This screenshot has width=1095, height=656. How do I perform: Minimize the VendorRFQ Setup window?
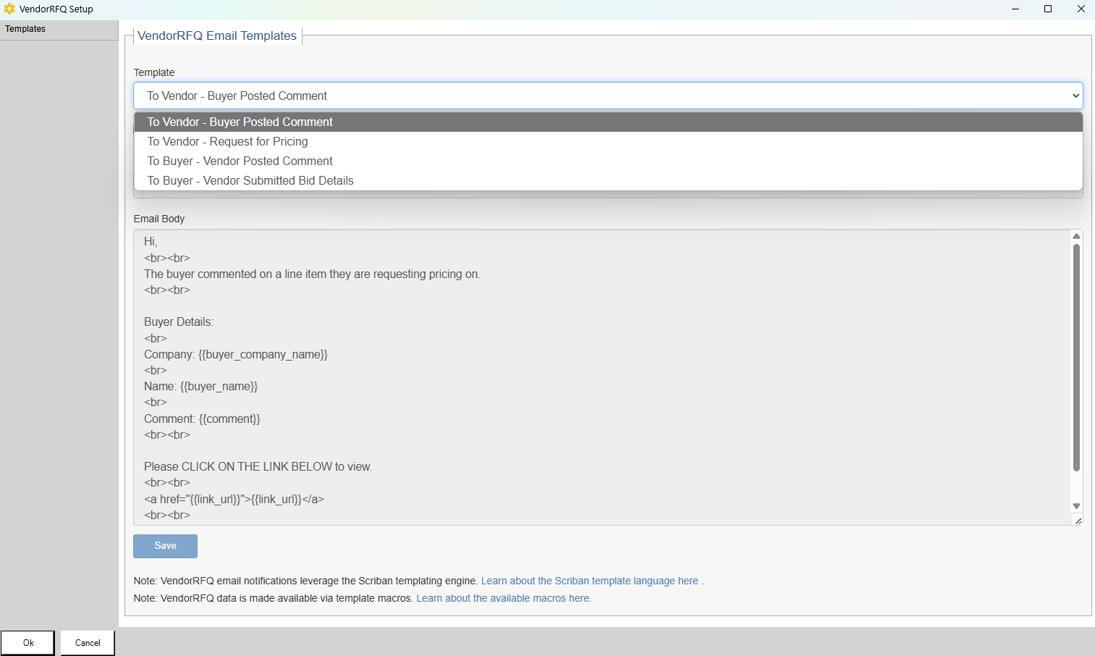click(x=1015, y=9)
